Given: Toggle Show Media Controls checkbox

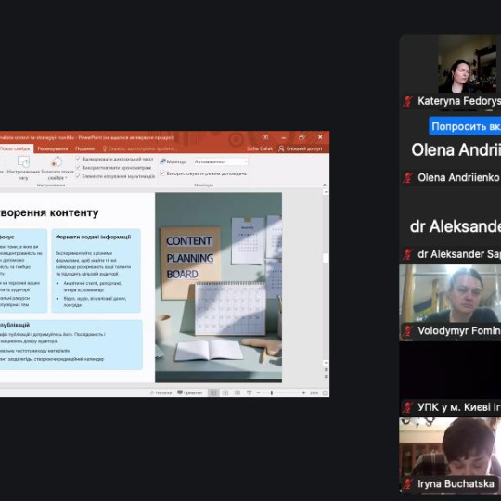Looking at the screenshot, I should pos(78,176).
